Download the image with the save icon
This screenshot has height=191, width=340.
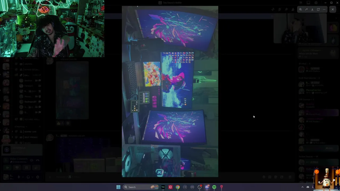click(x=312, y=9)
